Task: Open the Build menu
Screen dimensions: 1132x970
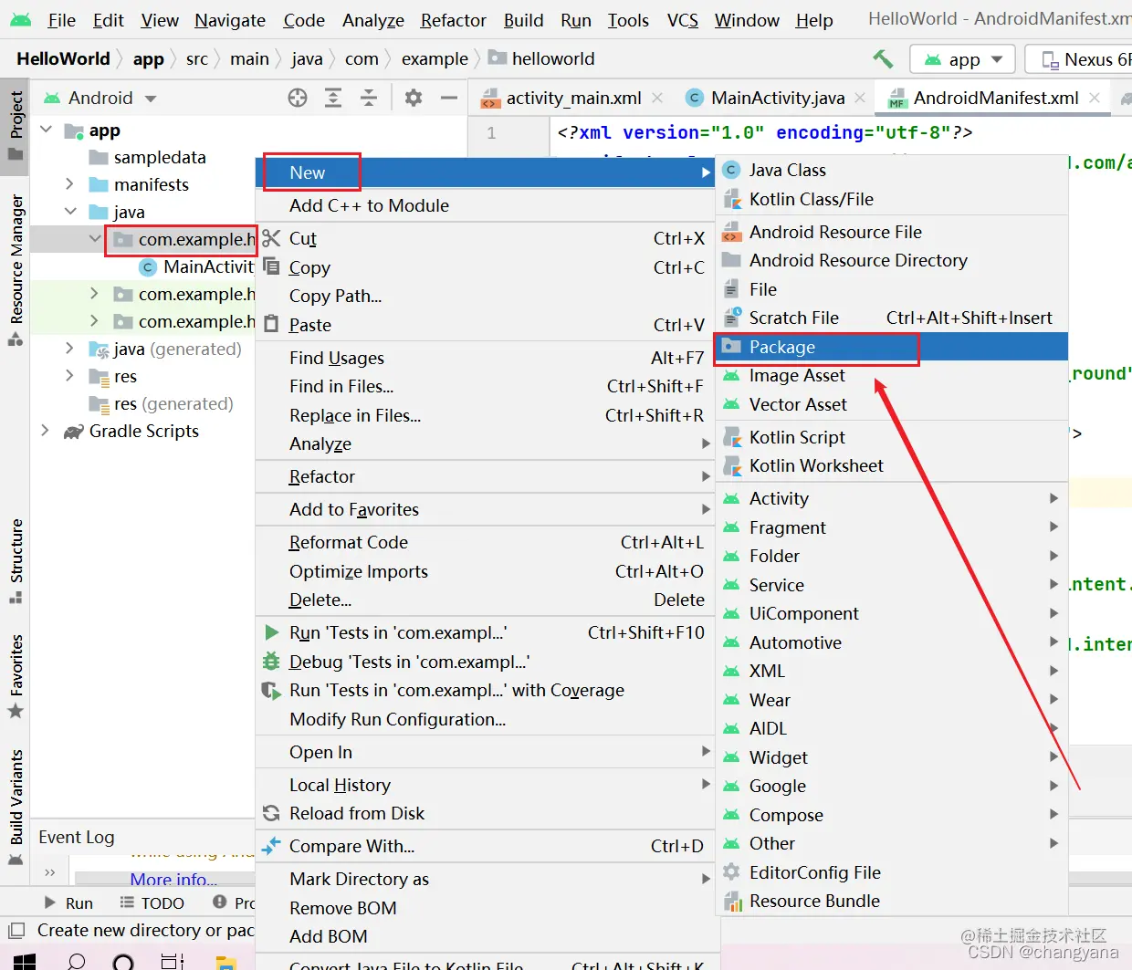Action: tap(523, 20)
